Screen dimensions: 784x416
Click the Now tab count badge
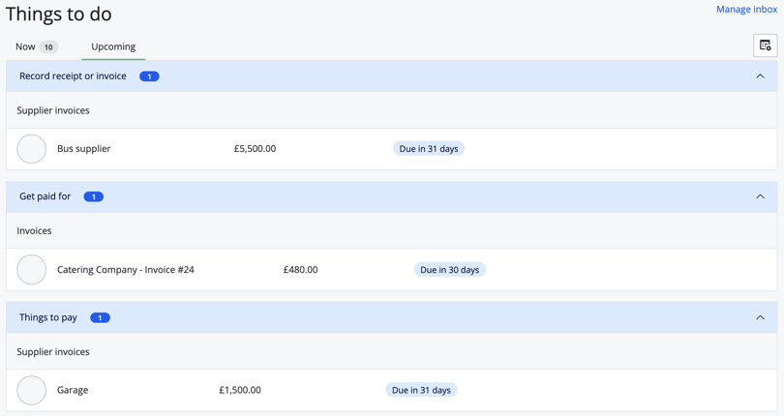(48, 46)
